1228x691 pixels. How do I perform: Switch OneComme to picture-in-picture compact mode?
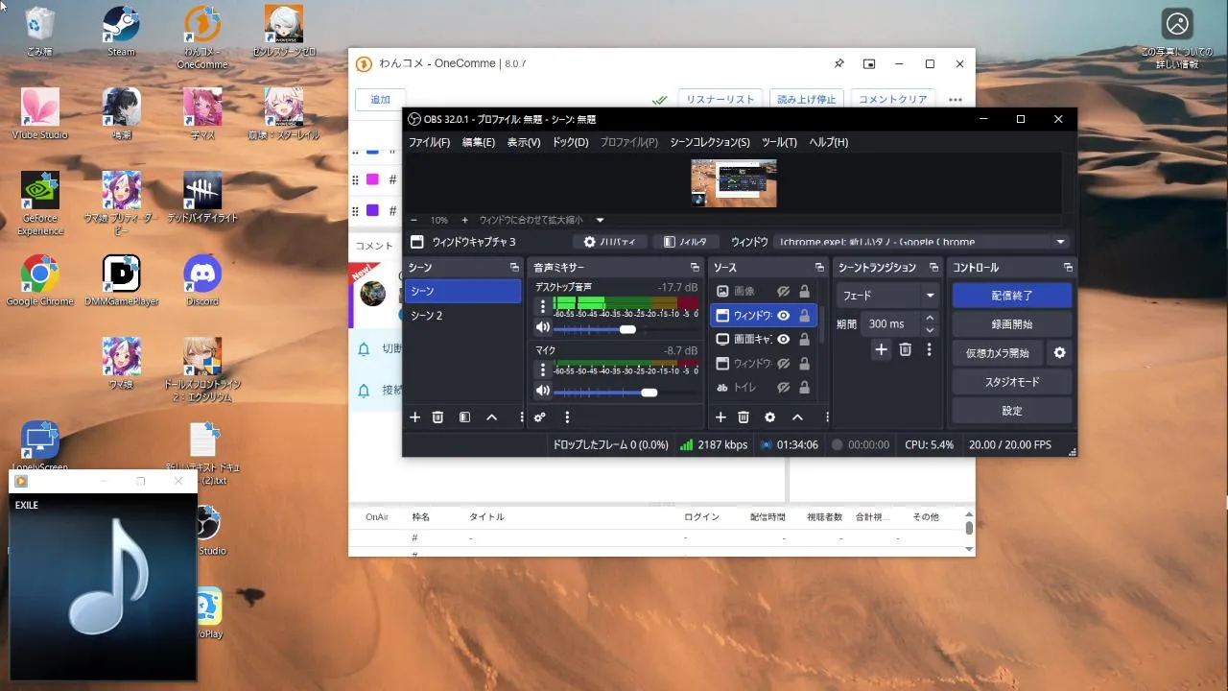[x=869, y=64]
